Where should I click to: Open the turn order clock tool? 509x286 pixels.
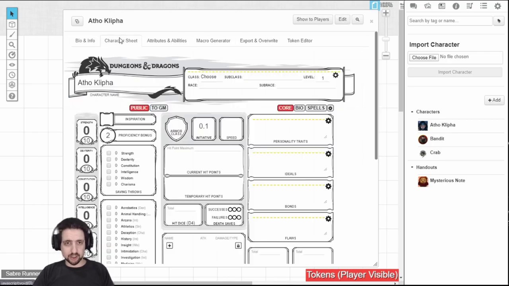(12, 75)
